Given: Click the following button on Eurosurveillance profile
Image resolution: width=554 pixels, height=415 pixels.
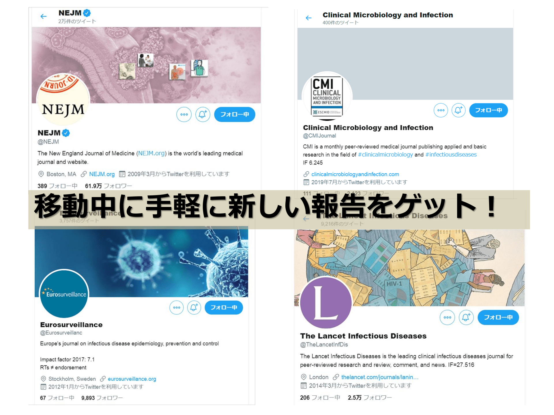Looking at the screenshot, I should (224, 308).
